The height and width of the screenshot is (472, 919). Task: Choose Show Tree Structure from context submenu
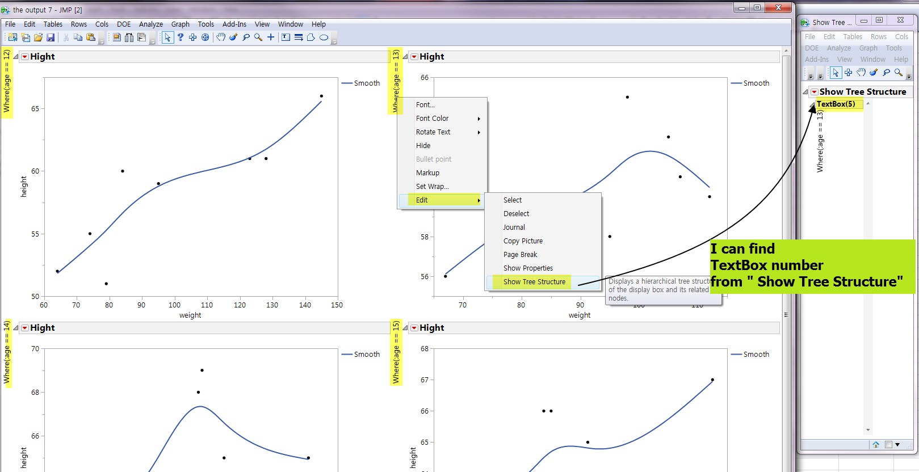point(534,282)
